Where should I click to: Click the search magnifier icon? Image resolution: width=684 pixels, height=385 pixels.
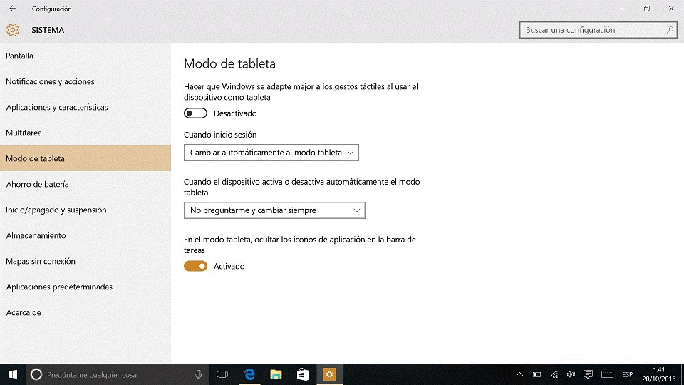[x=670, y=30]
